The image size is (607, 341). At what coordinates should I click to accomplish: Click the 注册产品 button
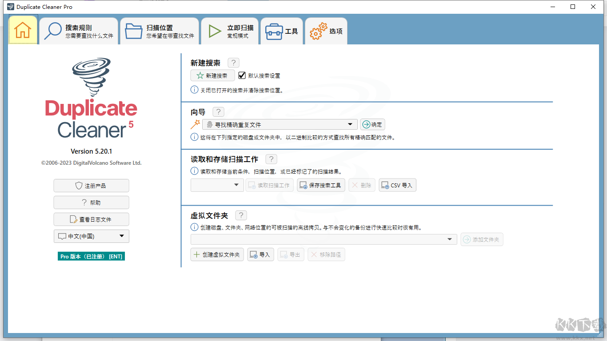point(91,186)
